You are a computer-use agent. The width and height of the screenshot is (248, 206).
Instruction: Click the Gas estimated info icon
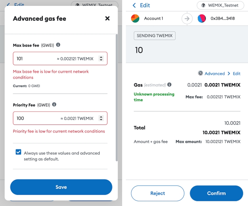169,85
